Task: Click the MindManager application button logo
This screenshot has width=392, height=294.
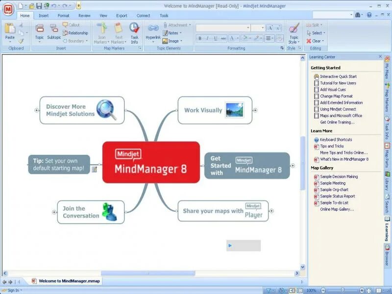Action: (8, 9)
